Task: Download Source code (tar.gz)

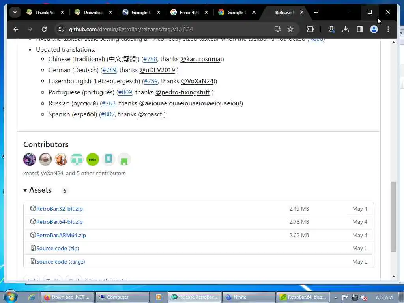Action: (x=60, y=262)
